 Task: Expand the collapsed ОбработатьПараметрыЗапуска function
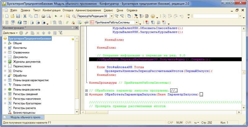click(86, 95)
